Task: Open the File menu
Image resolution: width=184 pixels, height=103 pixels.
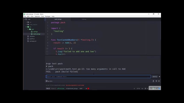Action: pos(25,17)
